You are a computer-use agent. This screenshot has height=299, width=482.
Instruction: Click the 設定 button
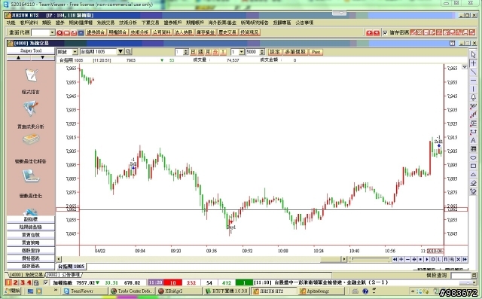click(275, 52)
